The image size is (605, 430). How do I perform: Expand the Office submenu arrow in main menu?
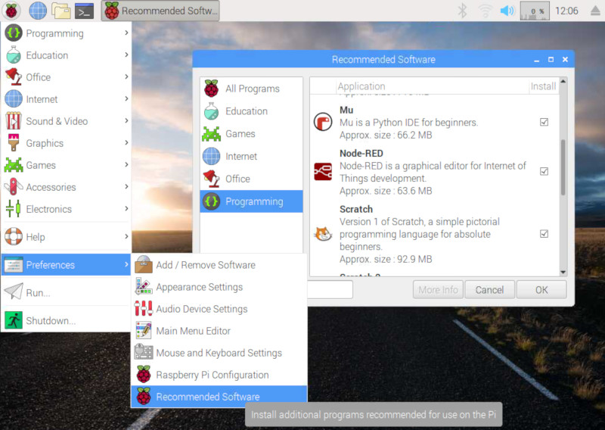click(126, 76)
